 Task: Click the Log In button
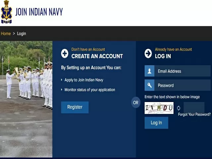156,123
